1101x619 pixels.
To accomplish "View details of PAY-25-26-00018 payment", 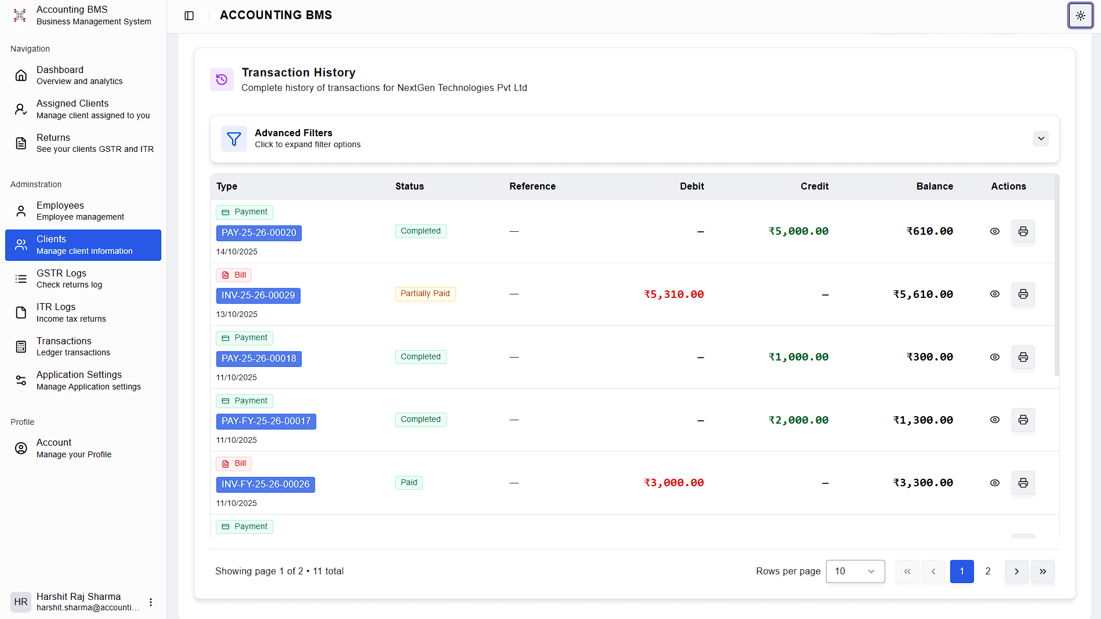I will pos(994,357).
